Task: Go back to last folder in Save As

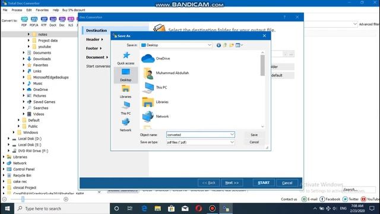Action: pyautogui.click(x=218, y=45)
